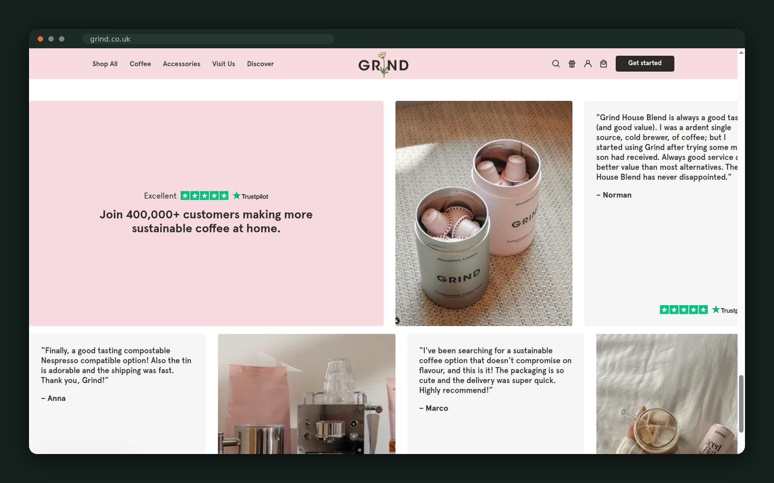Open the Discover menu
The width and height of the screenshot is (774, 483).
[260, 64]
